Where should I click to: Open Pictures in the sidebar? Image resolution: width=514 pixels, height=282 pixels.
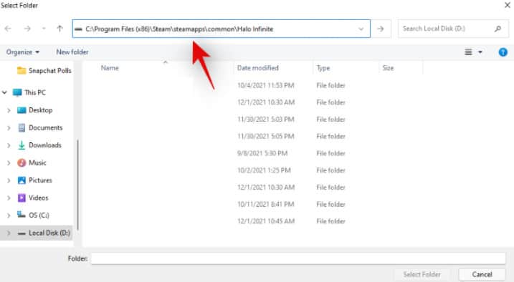pos(34,180)
